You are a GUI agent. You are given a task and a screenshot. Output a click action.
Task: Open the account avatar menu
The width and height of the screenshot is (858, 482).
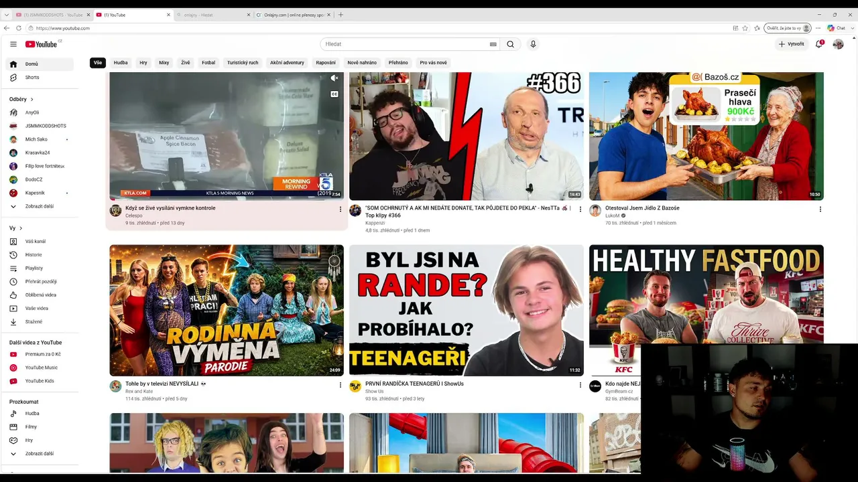tap(838, 44)
